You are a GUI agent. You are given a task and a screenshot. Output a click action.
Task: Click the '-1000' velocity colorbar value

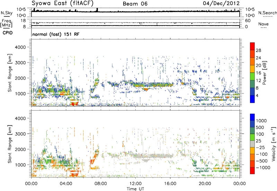263,168
